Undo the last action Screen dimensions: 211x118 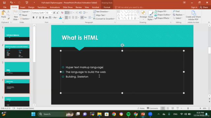pos(11,3)
